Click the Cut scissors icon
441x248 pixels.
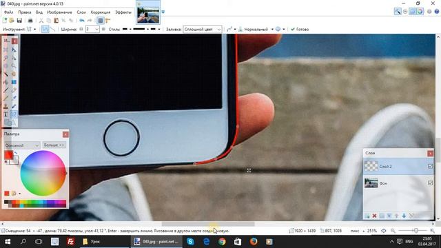click(41, 20)
